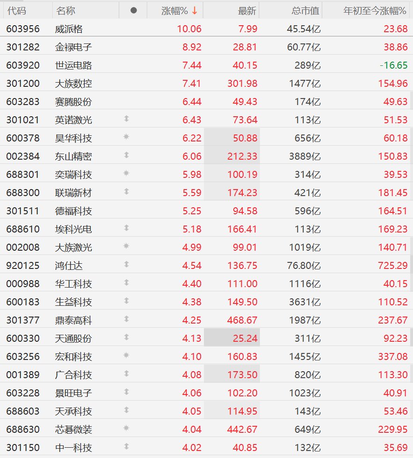This screenshot has height=458, width=413.
Task: Select stock 赛腾股份
Action: (74, 102)
